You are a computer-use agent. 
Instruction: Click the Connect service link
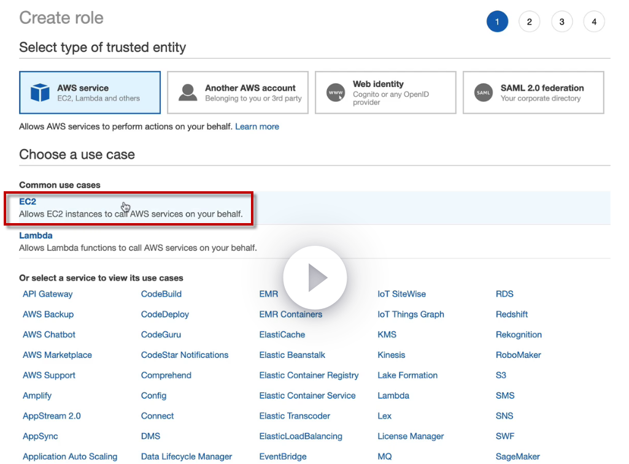(x=157, y=416)
